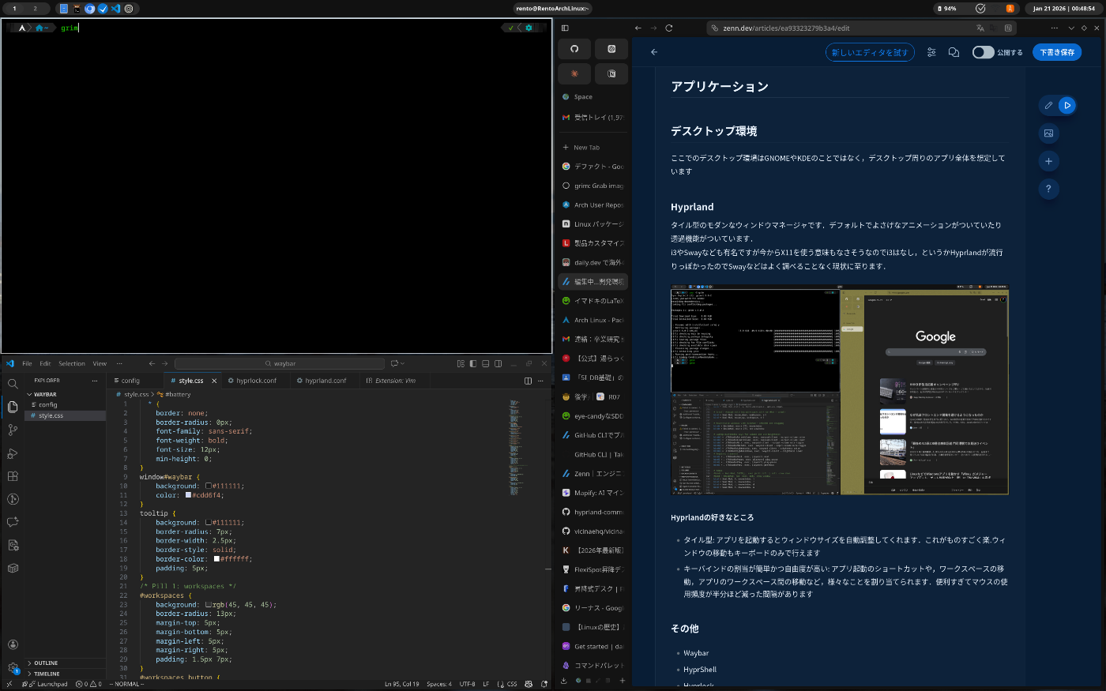Viewport: 1106px width, 691px height.
Task: Open Source Control view in VS Code
Action: pos(13,430)
